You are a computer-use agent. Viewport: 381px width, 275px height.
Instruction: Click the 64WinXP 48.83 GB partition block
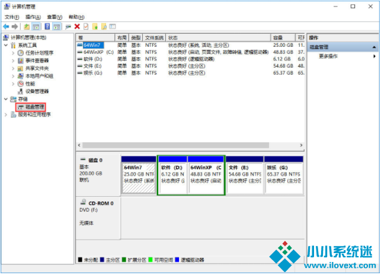coord(206,175)
